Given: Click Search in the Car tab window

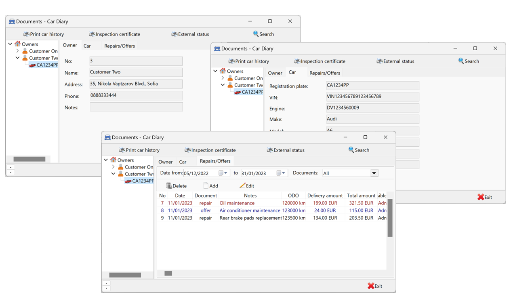Looking at the screenshot, I should [469, 61].
